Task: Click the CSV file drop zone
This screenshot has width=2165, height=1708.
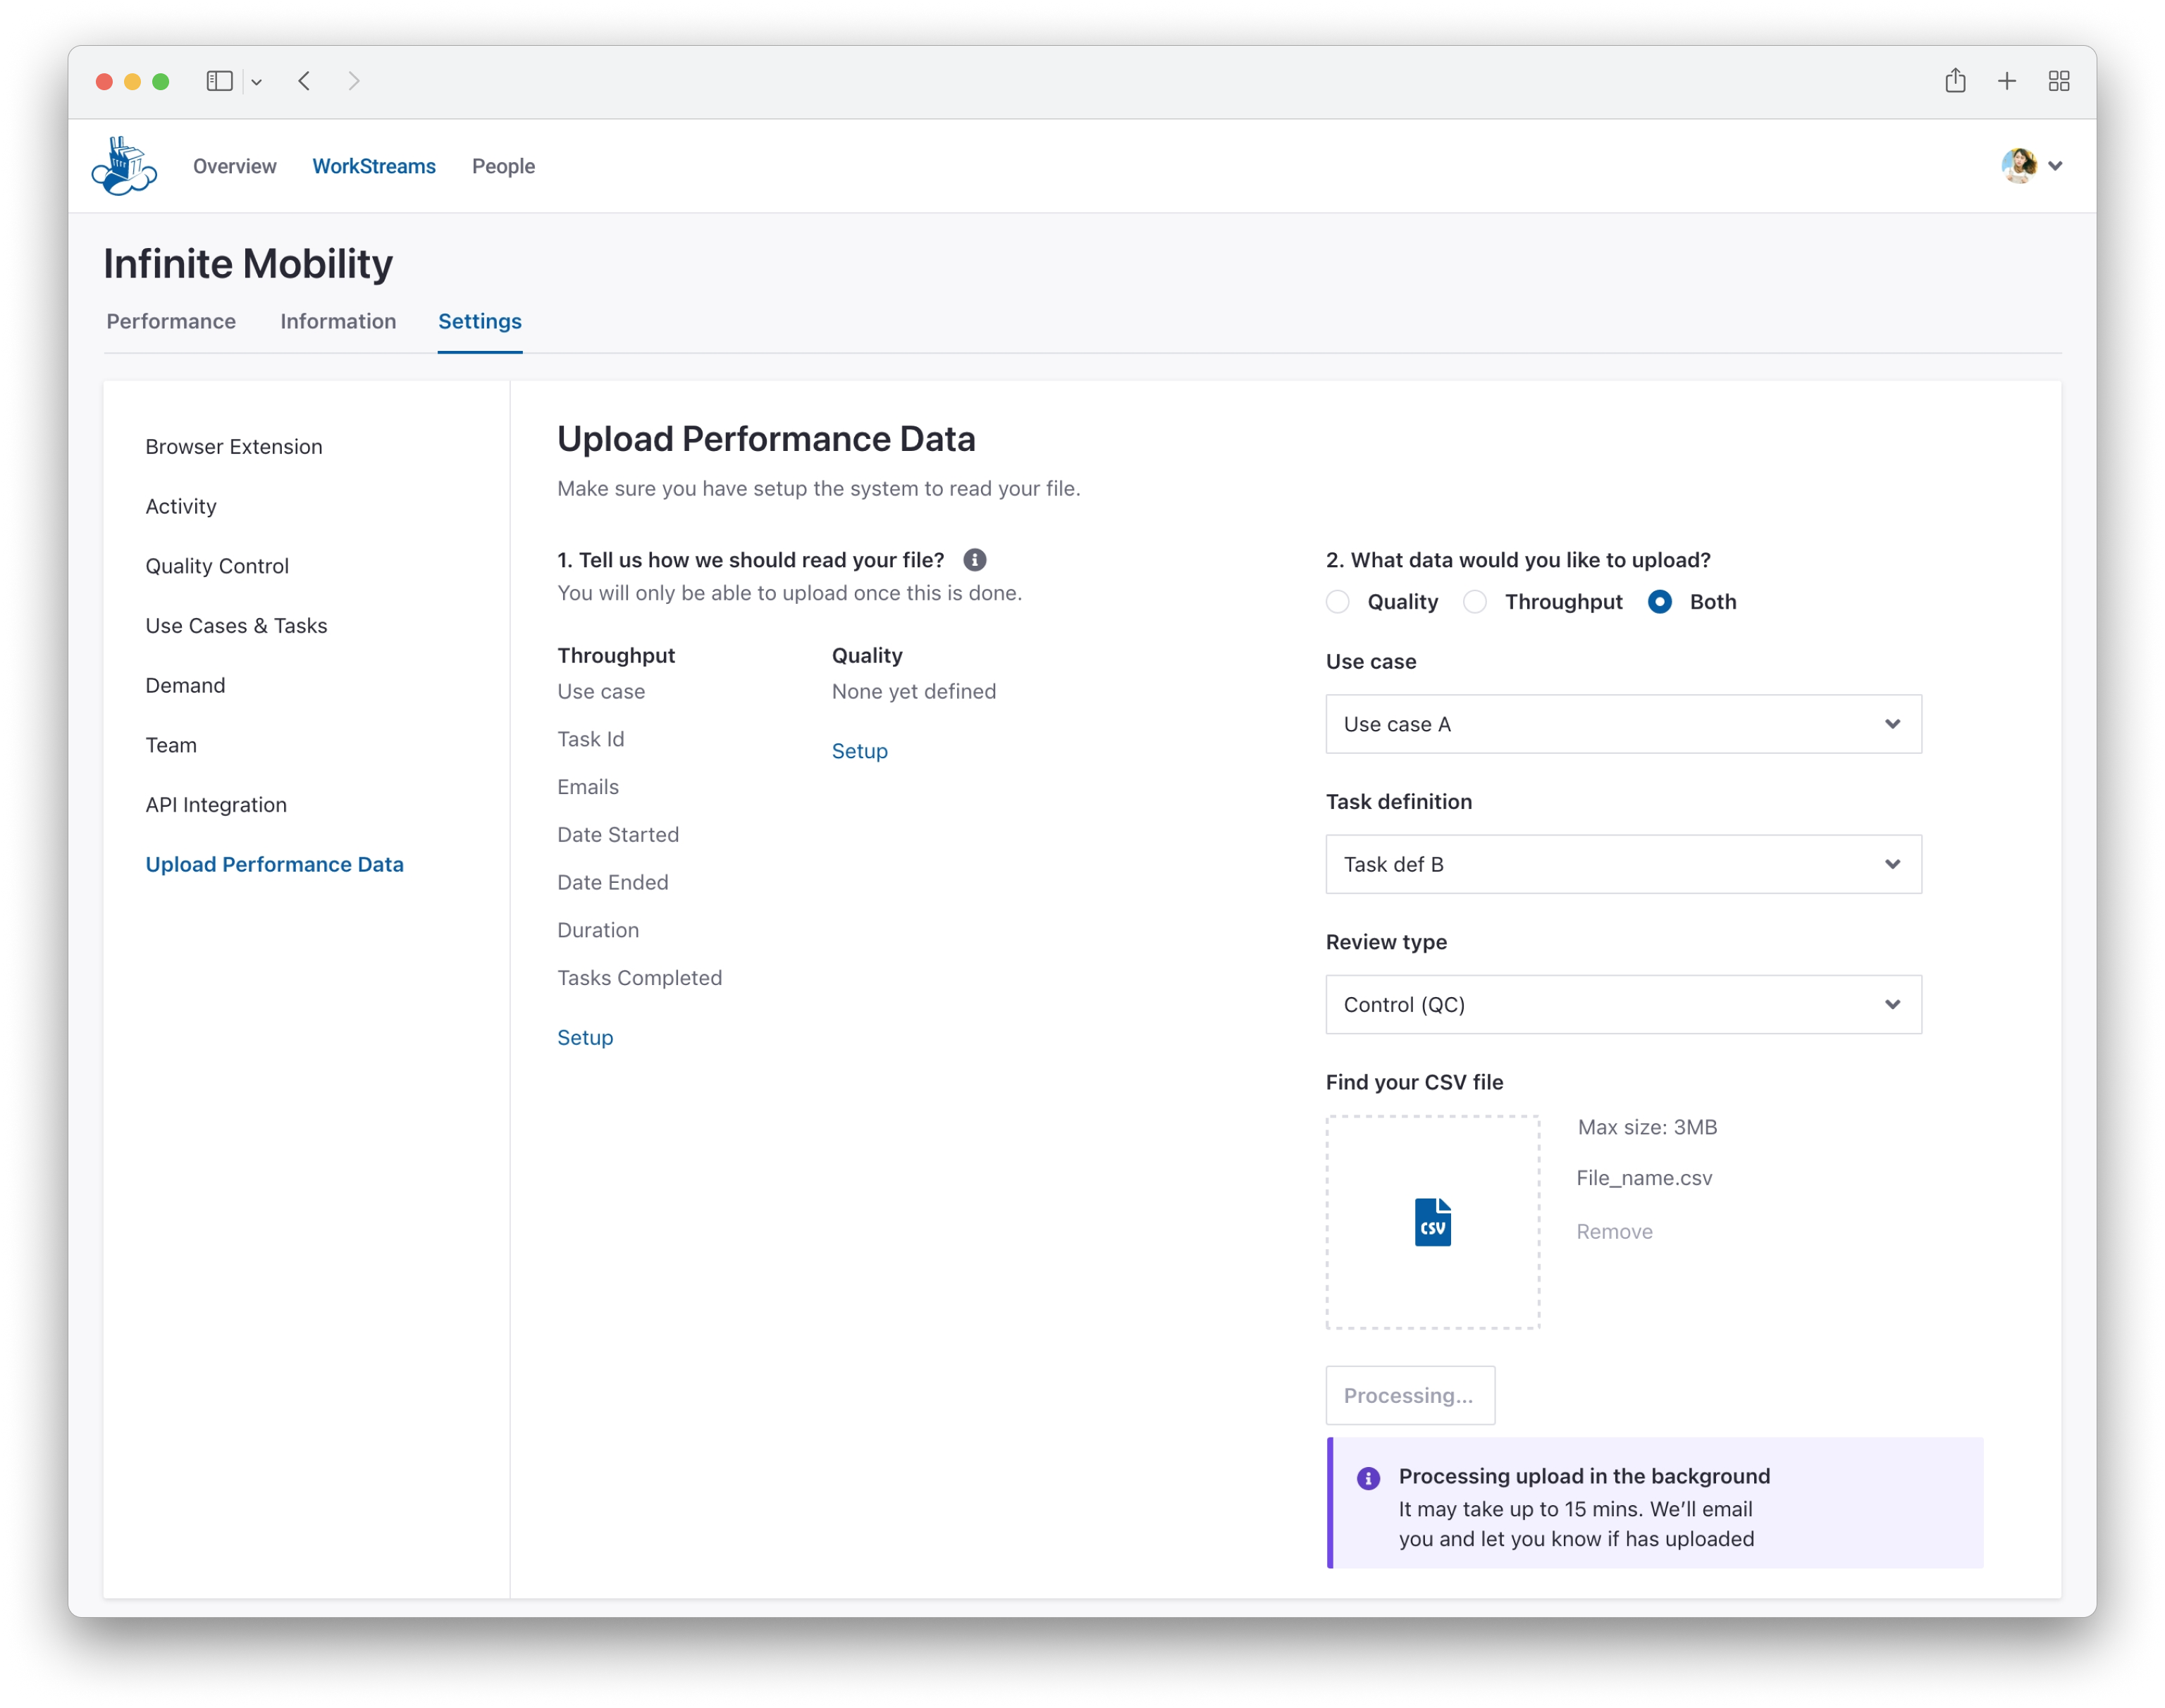Action: click(1432, 1222)
